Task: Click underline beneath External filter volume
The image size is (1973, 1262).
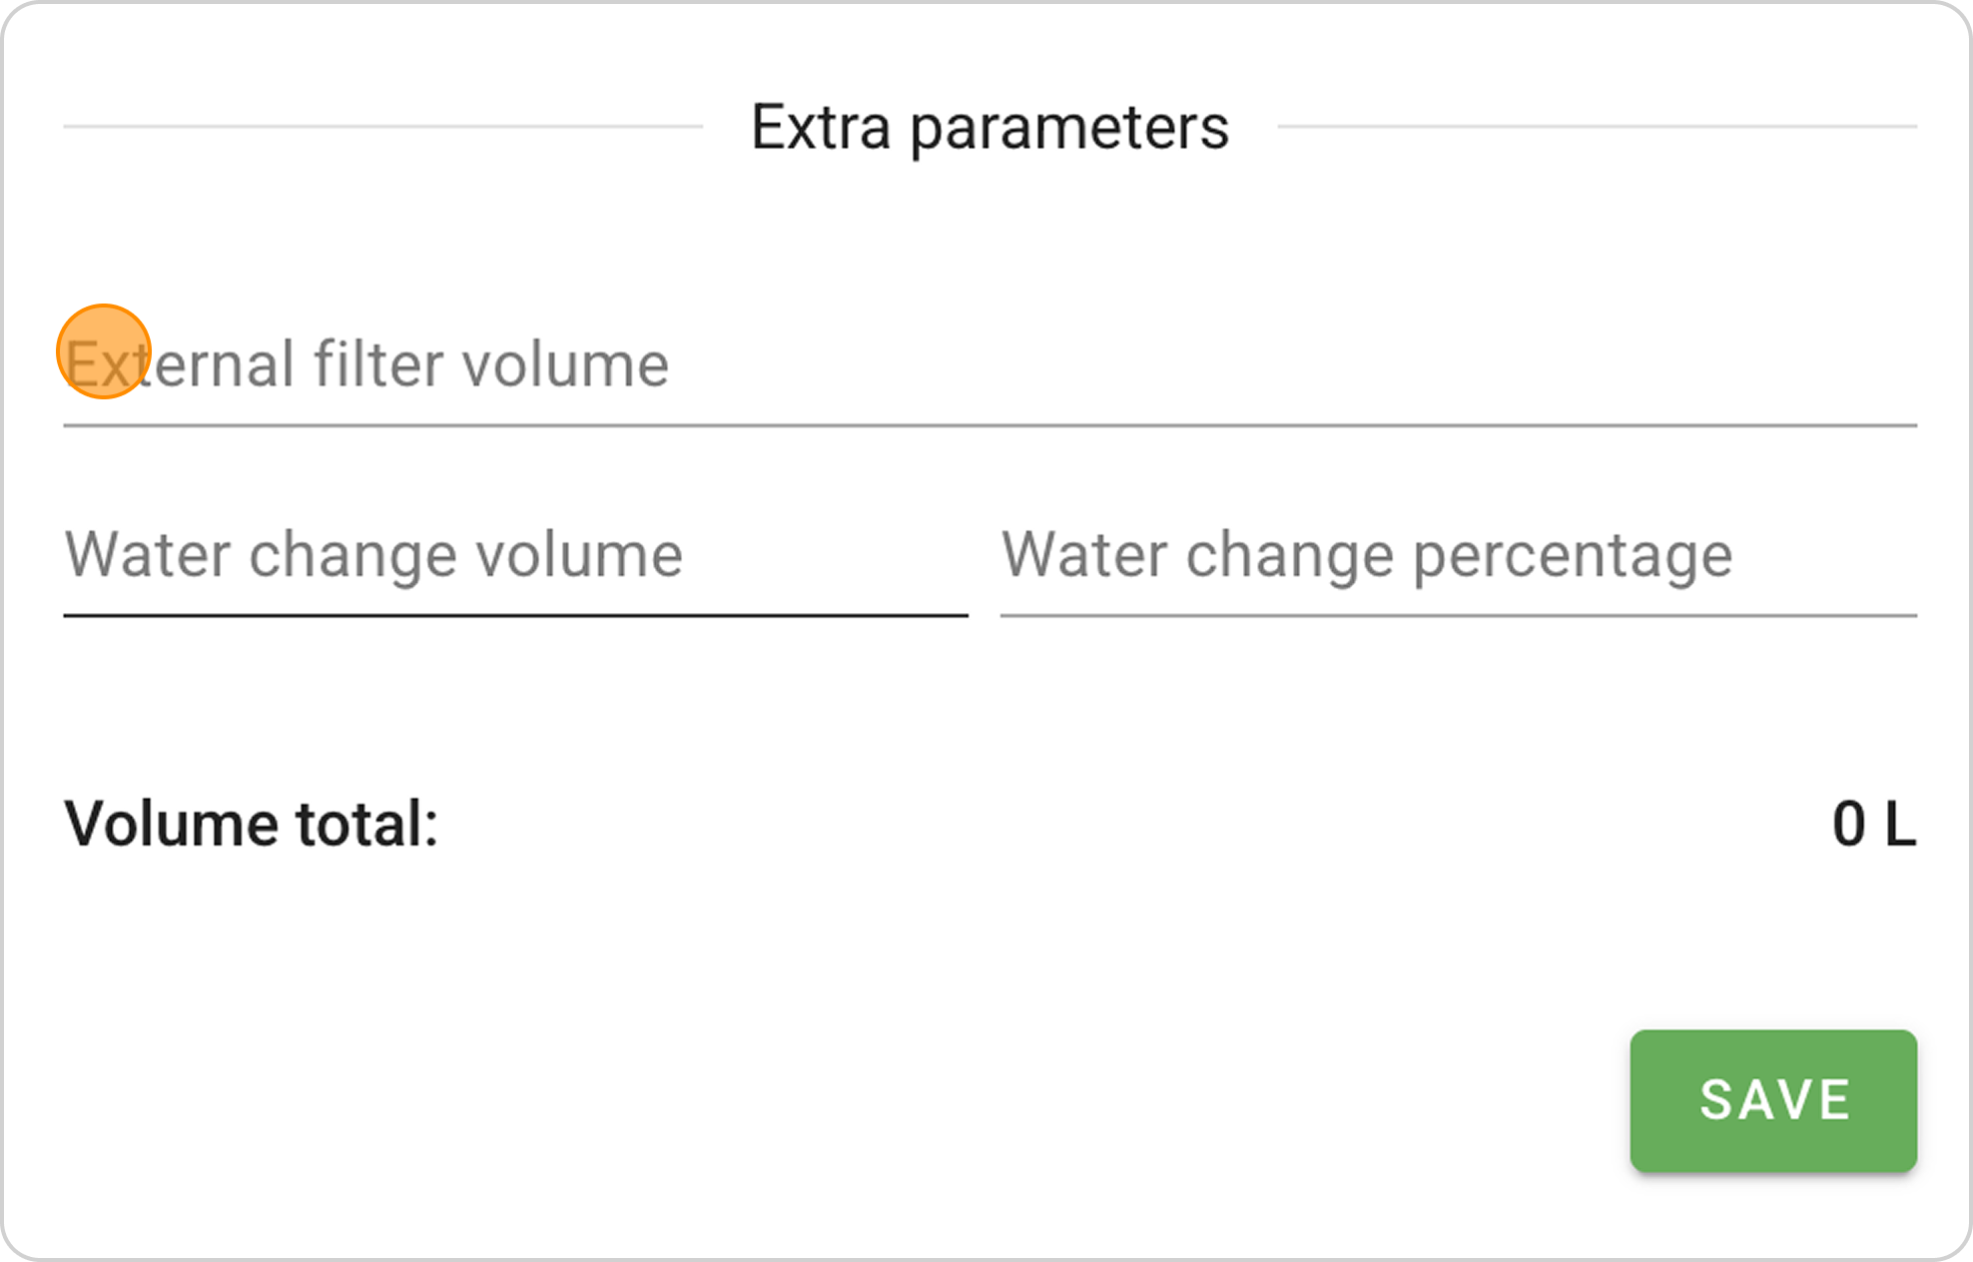Action: click(988, 425)
